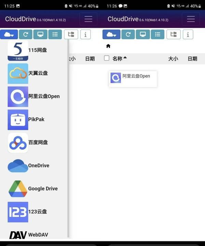Select WebDAV logo icon

click(x=18, y=235)
